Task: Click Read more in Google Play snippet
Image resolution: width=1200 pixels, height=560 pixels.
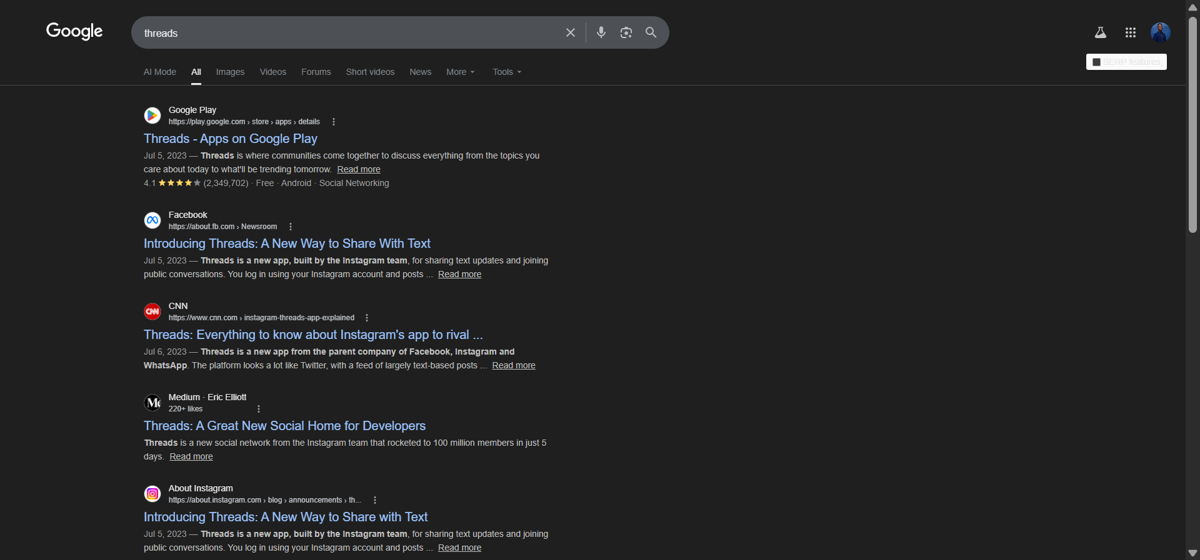Action: 359,169
